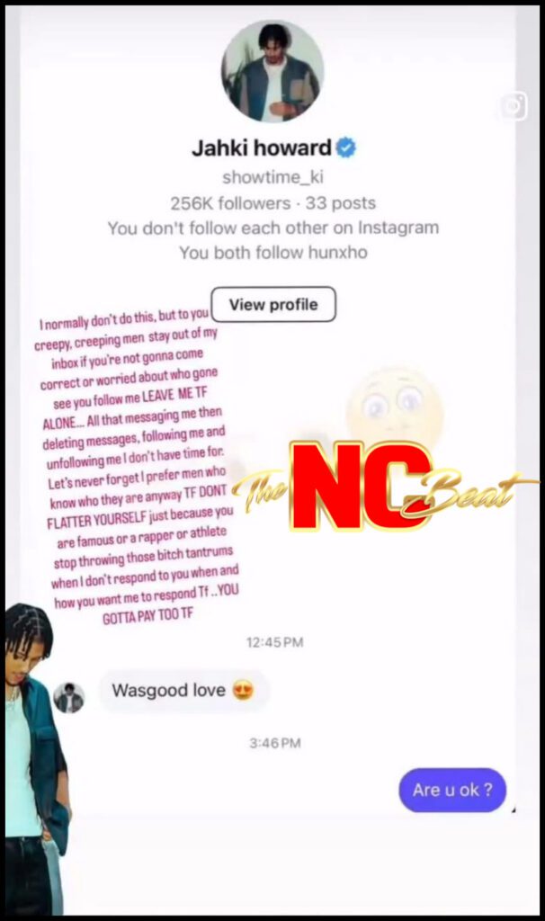
Task: Click the cutout person with braids at bottom left
Action: click(x=35, y=759)
